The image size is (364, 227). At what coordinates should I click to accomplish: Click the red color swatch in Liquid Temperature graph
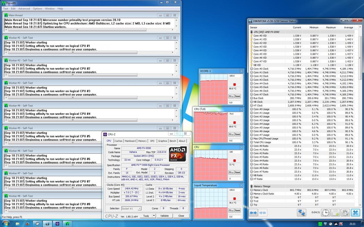pyautogui.click(x=235, y=199)
